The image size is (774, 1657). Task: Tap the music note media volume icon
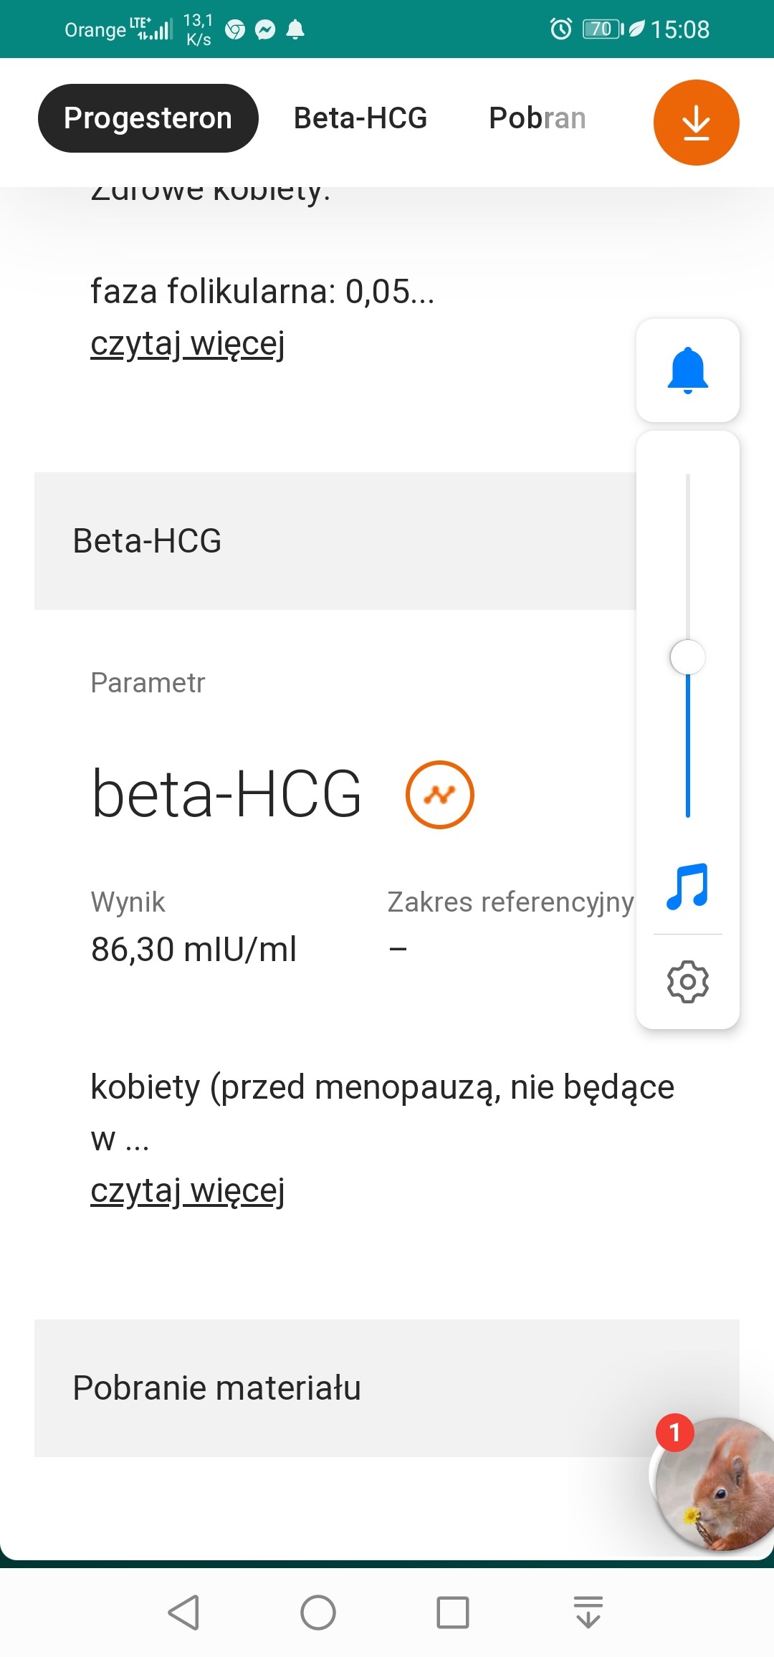click(x=687, y=887)
